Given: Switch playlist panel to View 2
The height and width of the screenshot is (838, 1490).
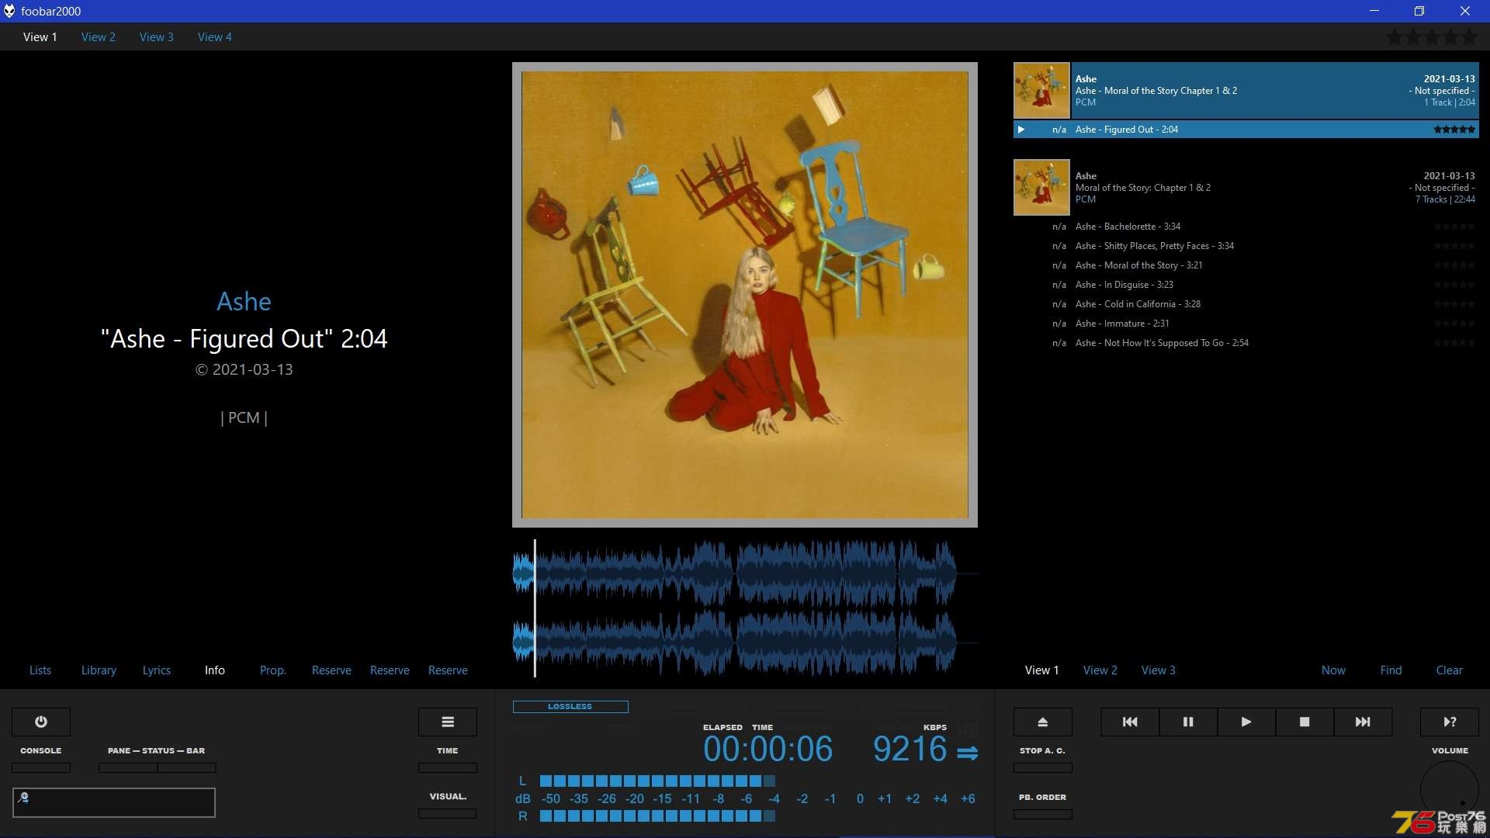Looking at the screenshot, I should coord(1100,670).
